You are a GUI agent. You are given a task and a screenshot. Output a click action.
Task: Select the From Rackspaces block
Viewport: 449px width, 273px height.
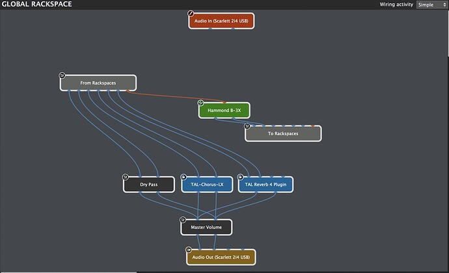click(98, 83)
